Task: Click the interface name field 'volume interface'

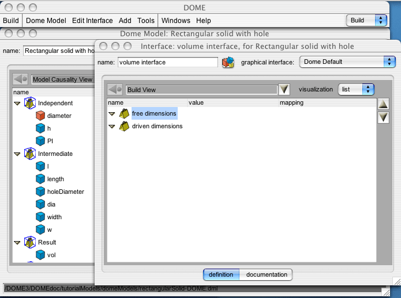Action: tap(168, 62)
